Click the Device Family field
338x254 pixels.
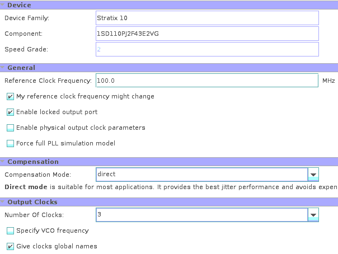click(x=207, y=18)
